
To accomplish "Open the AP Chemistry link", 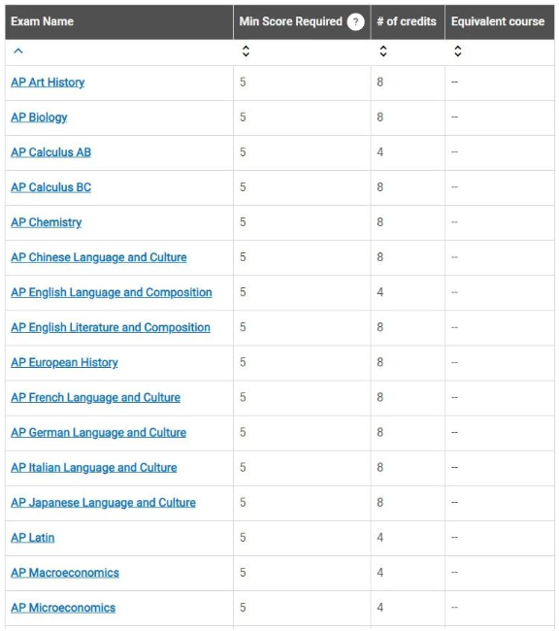I will [x=46, y=222].
